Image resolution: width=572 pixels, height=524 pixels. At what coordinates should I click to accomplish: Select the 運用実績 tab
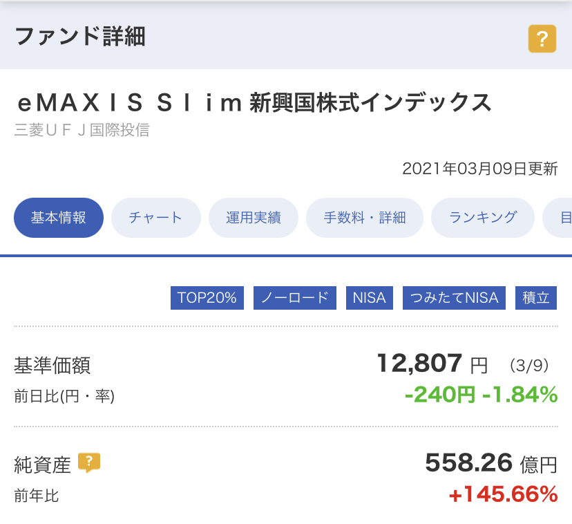[253, 218]
